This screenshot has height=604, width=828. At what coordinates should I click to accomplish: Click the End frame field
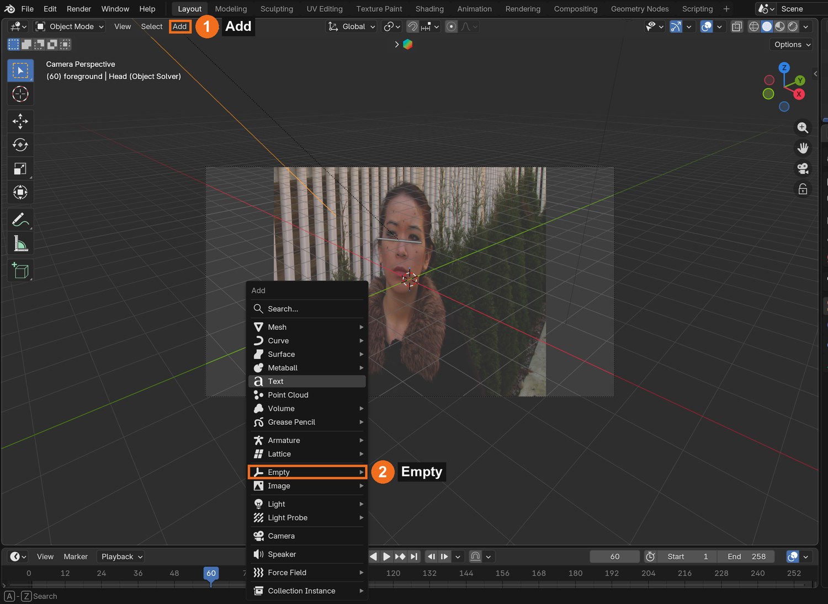click(x=746, y=557)
